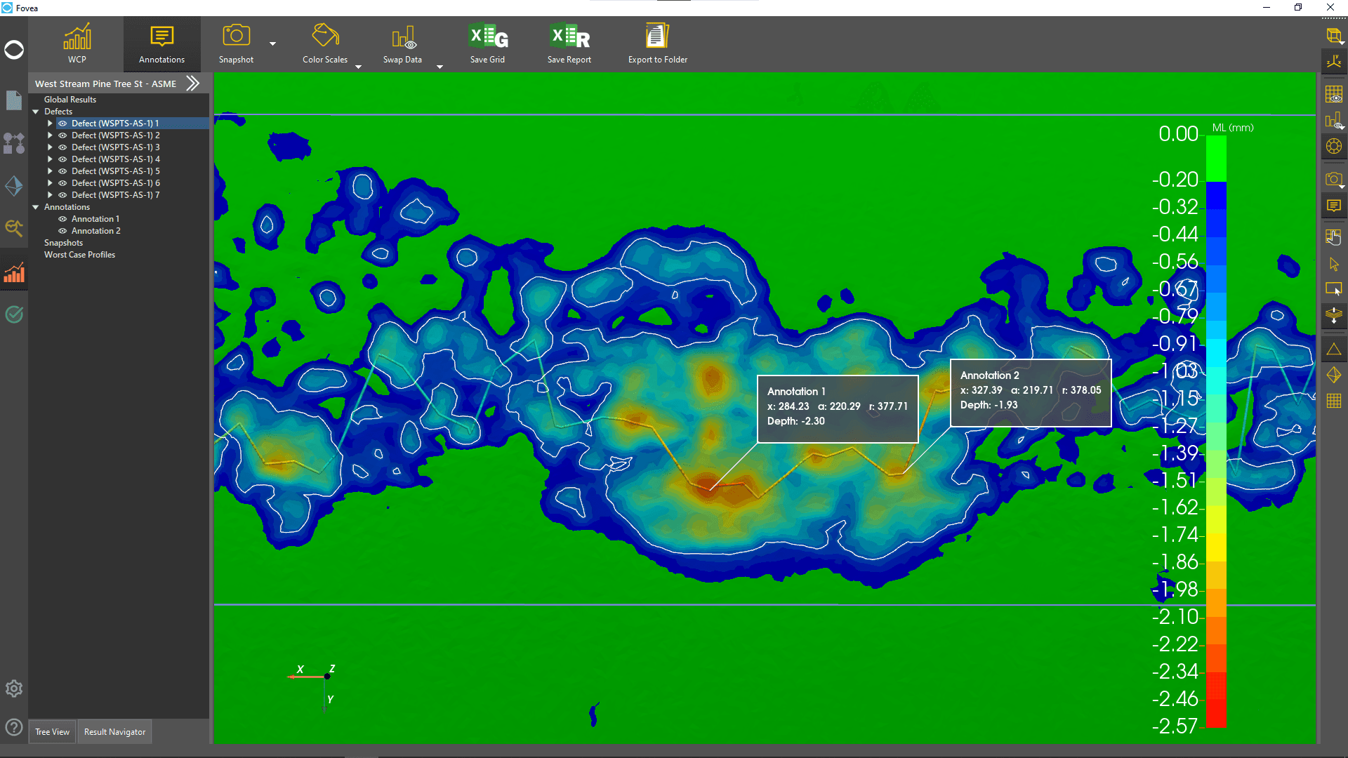Open the validation checkmark sidebar icon

(14, 314)
